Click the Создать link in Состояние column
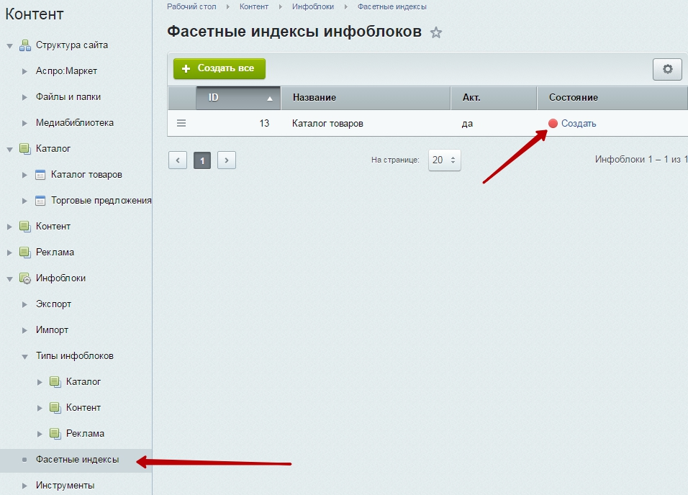Screen dimensions: 688x495 [x=579, y=123]
